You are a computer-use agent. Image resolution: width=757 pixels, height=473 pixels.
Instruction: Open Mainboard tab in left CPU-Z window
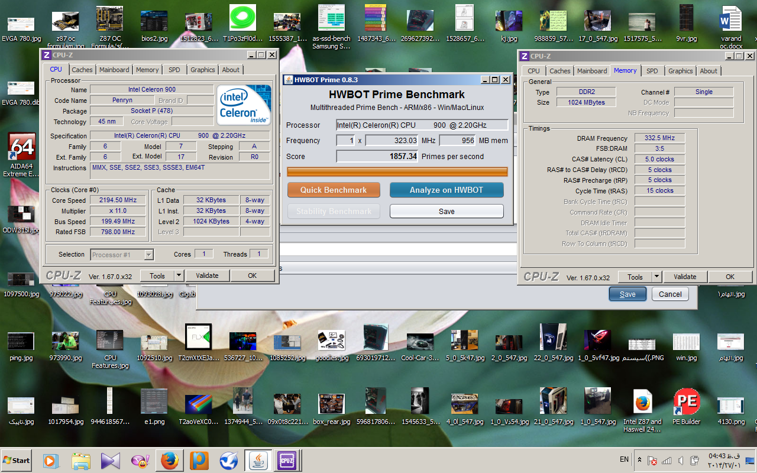click(114, 70)
